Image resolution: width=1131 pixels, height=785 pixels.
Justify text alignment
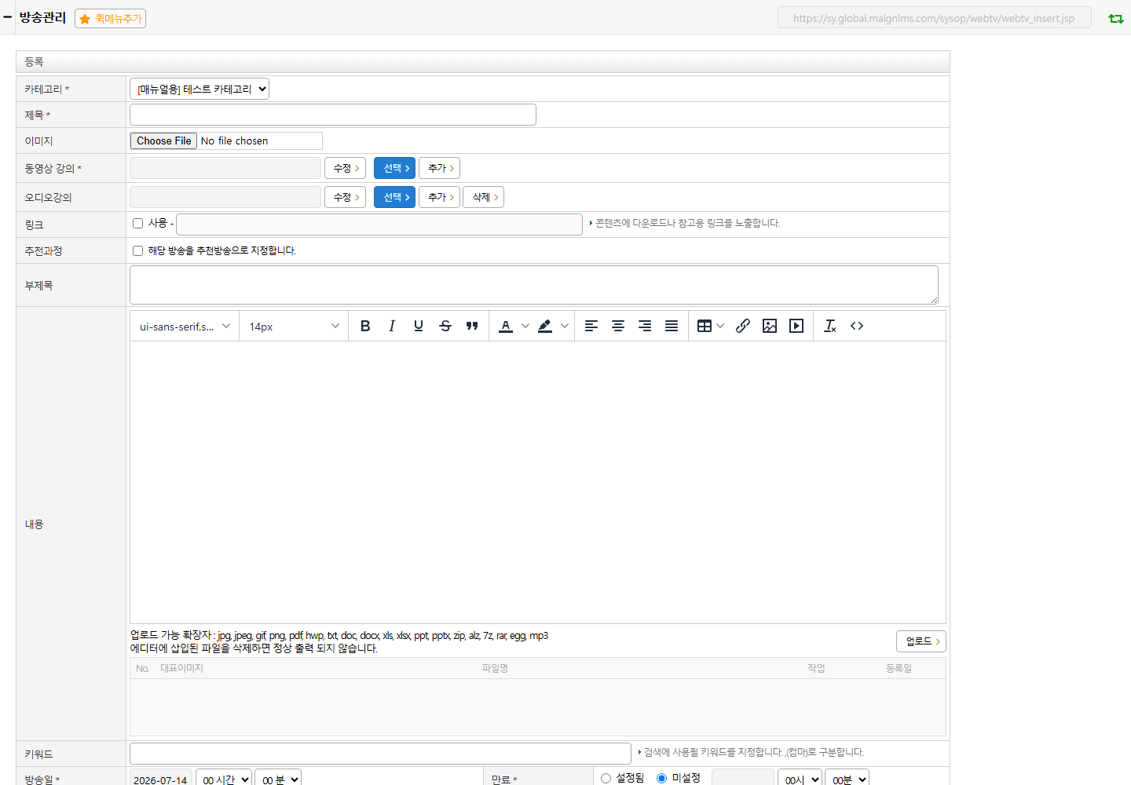click(672, 326)
